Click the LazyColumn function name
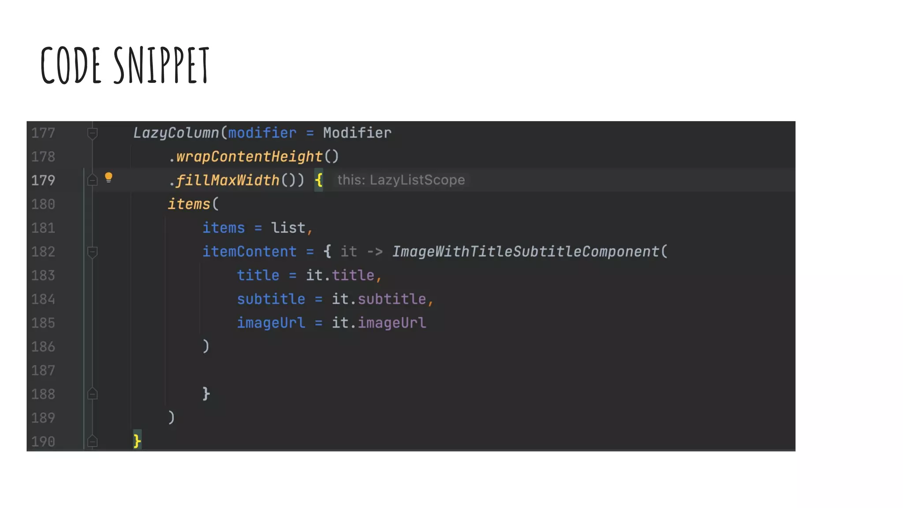 pos(176,133)
